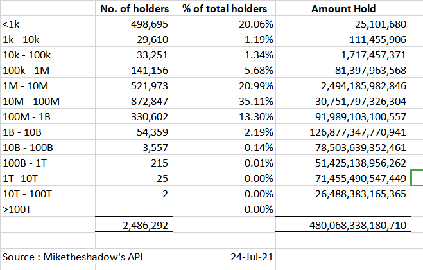Click amount cell 26,488,383,165,365

pyautogui.click(x=343, y=194)
